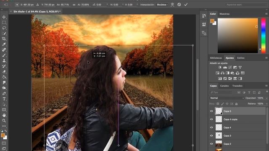Toggle maintain aspect ratio link

tap(74, 5)
